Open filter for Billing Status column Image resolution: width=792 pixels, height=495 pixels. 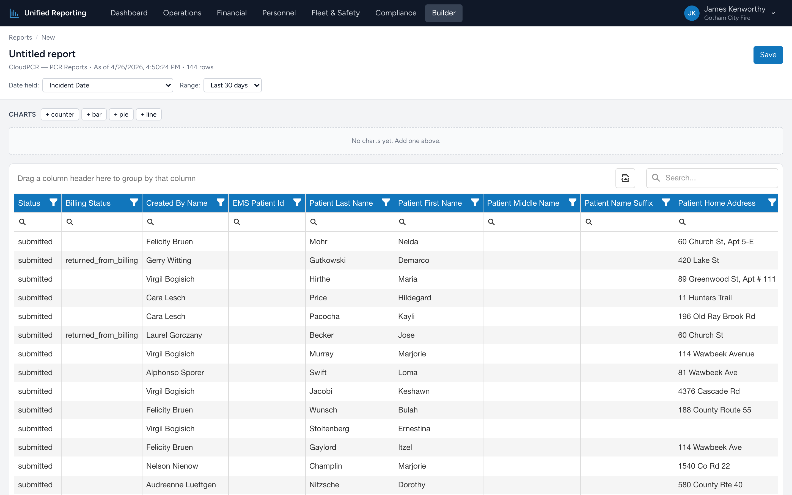pos(134,203)
